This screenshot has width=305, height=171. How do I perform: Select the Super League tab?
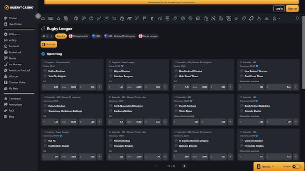pyautogui.click(x=148, y=36)
